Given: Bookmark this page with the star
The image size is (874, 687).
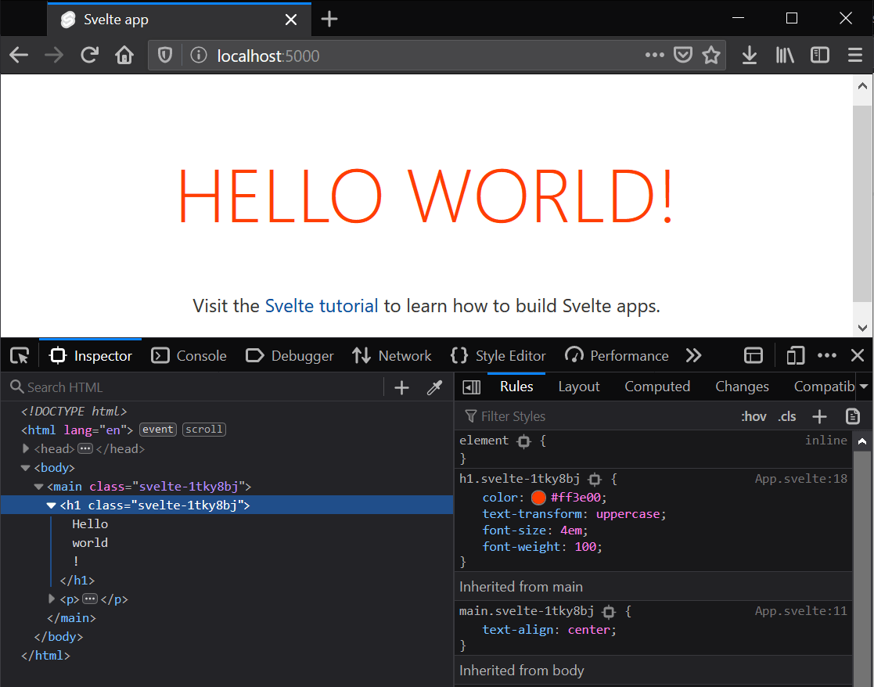Looking at the screenshot, I should click(x=711, y=55).
